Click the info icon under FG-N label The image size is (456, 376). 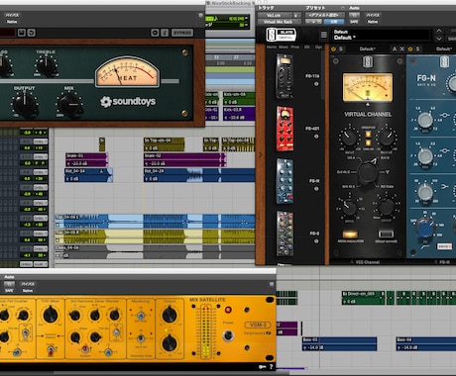[316, 189]
